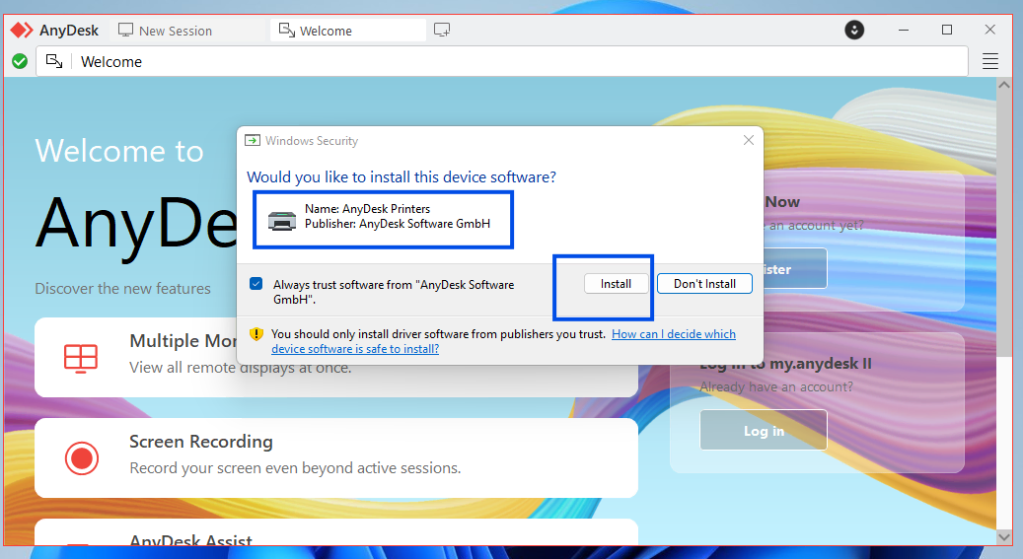The width and height of the screenshot is (1023, 559).
Task: Click the green connection status checkmark icon
Action: pyautogui.click(x=19, y=61)
